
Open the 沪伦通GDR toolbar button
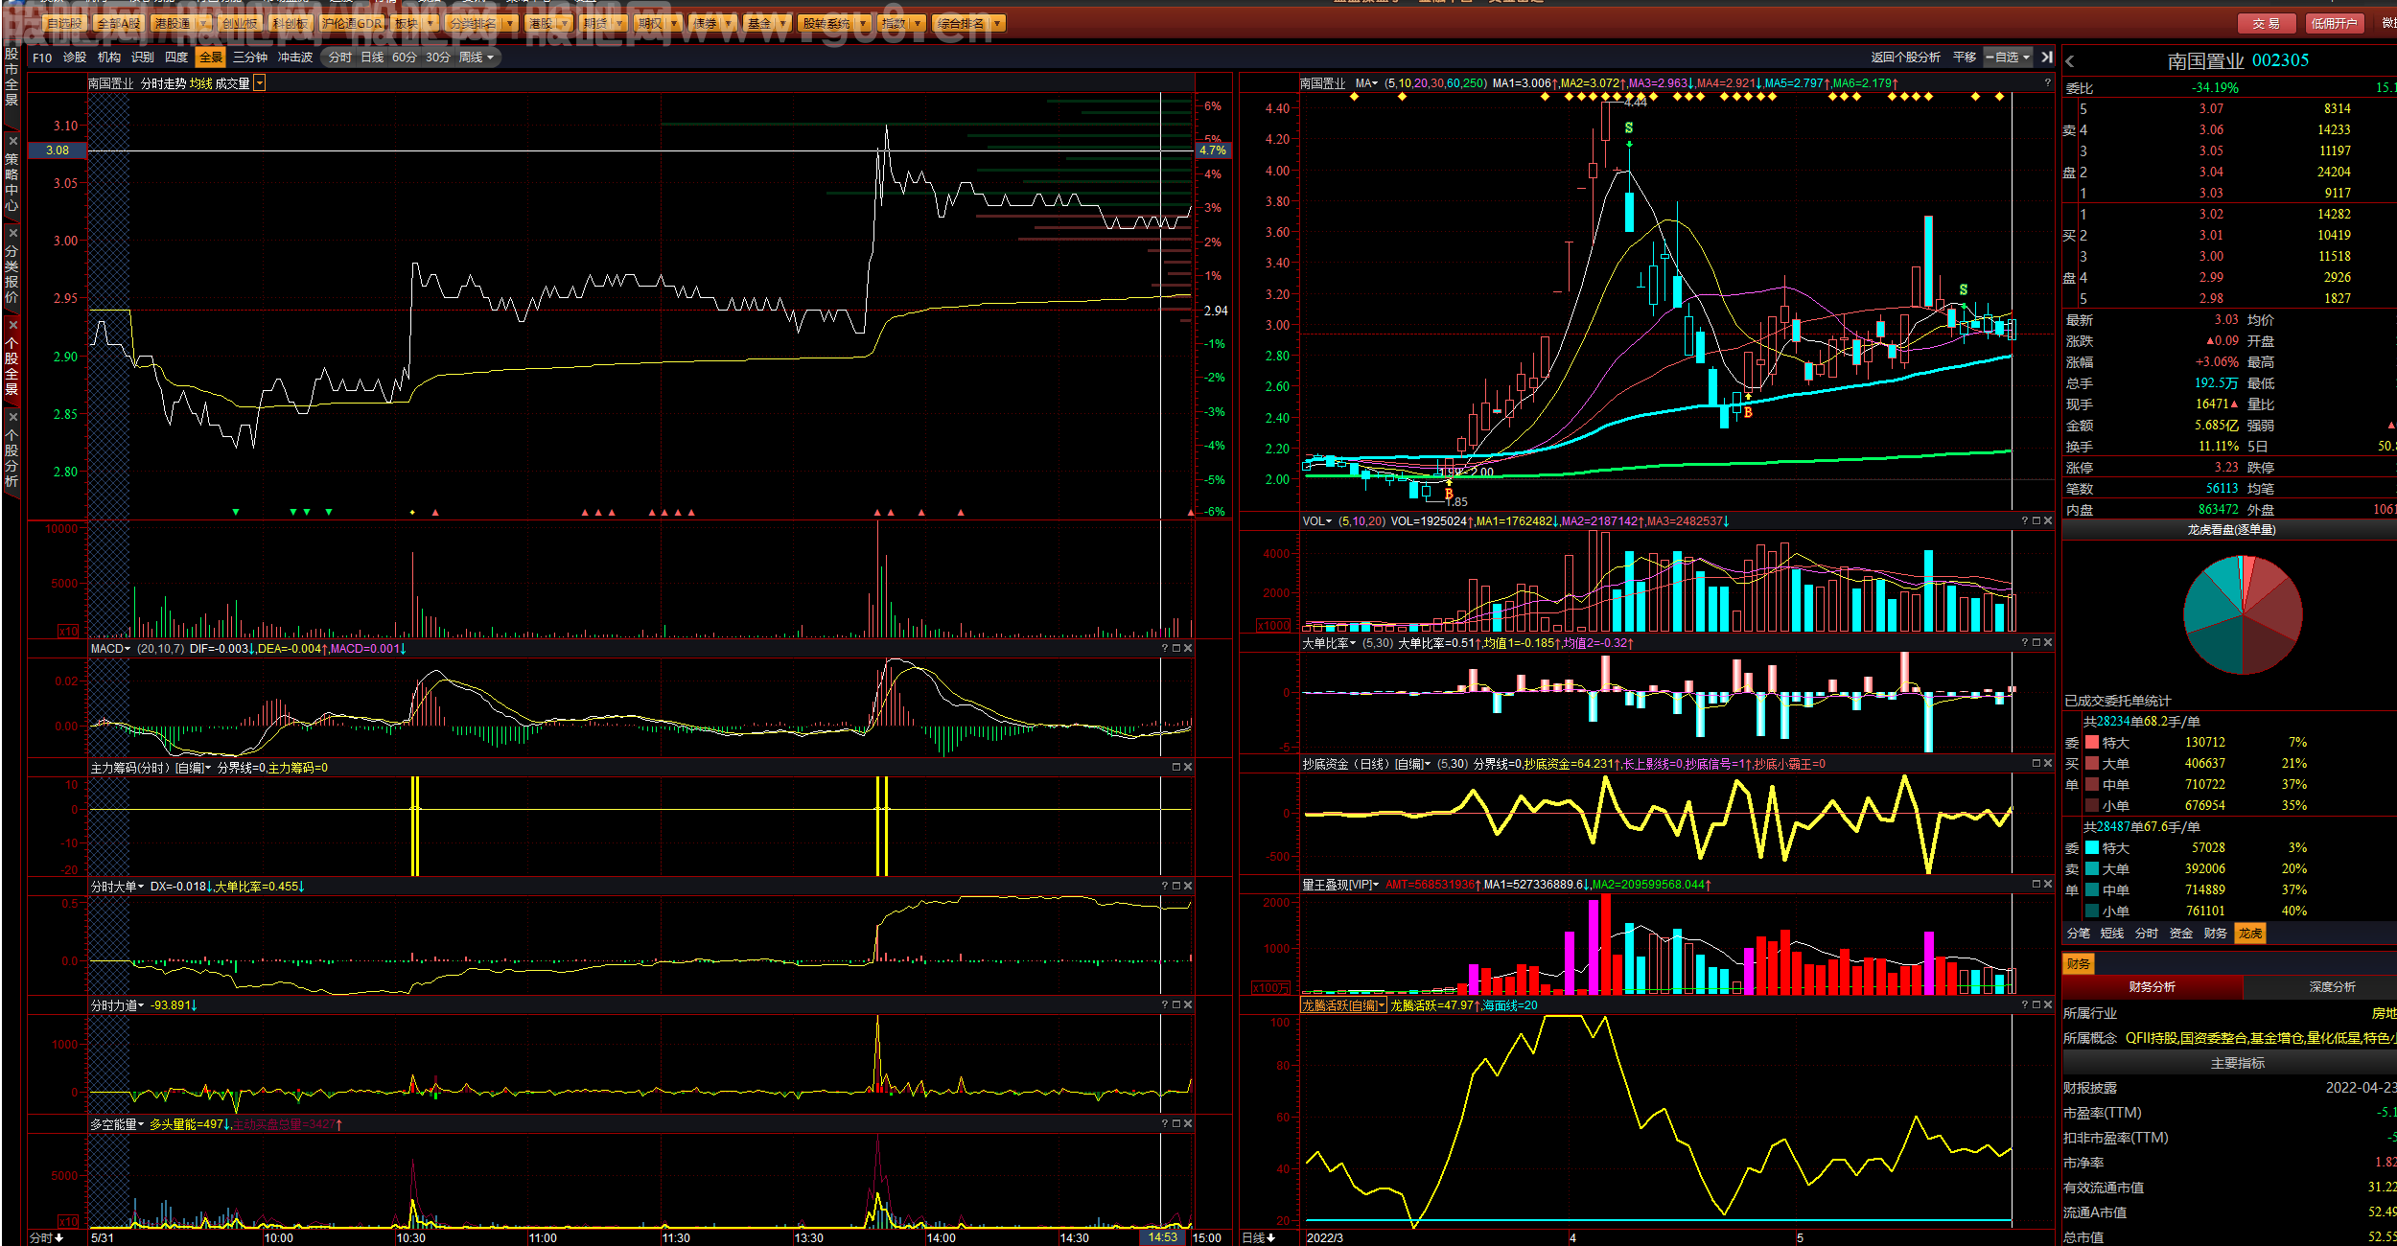[352, 23]
